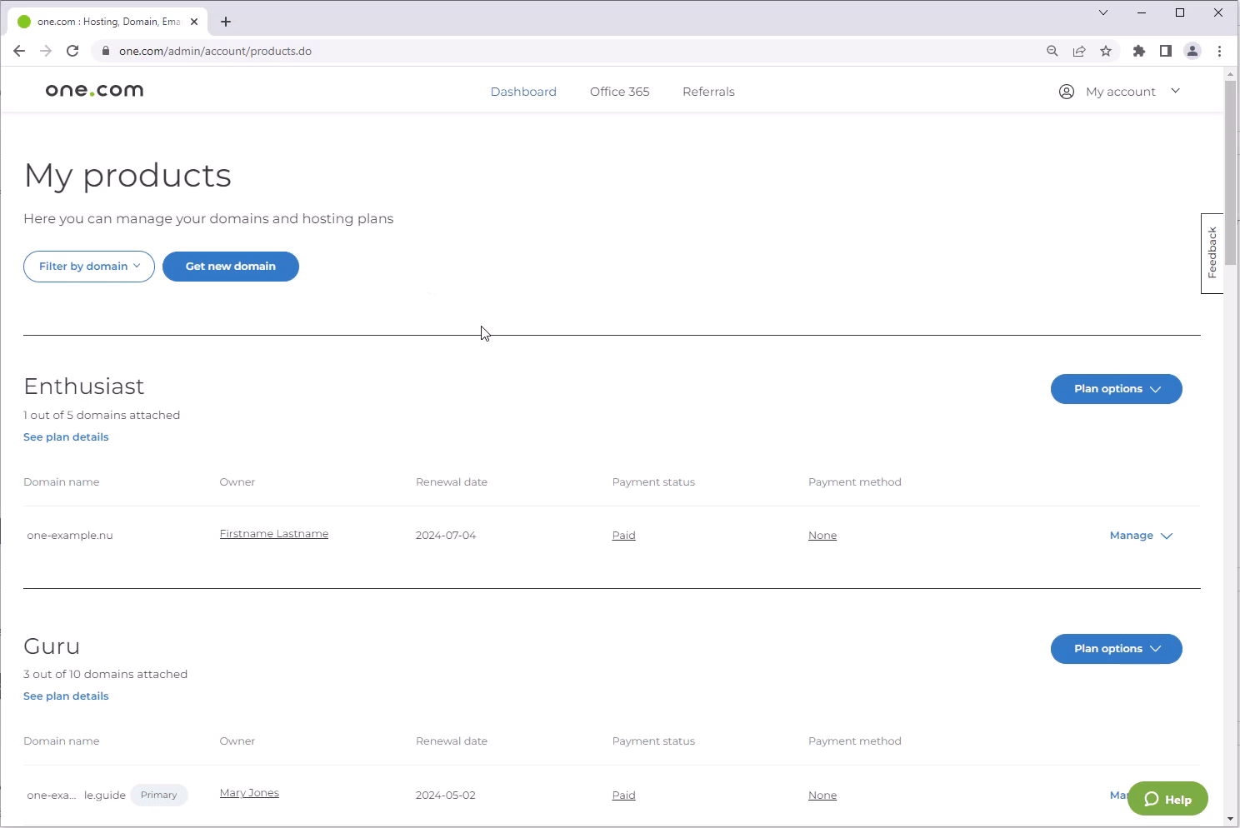Open the Referrals navigation item
The height and width of the screenshot is (828, 1240).
[708, 92]
